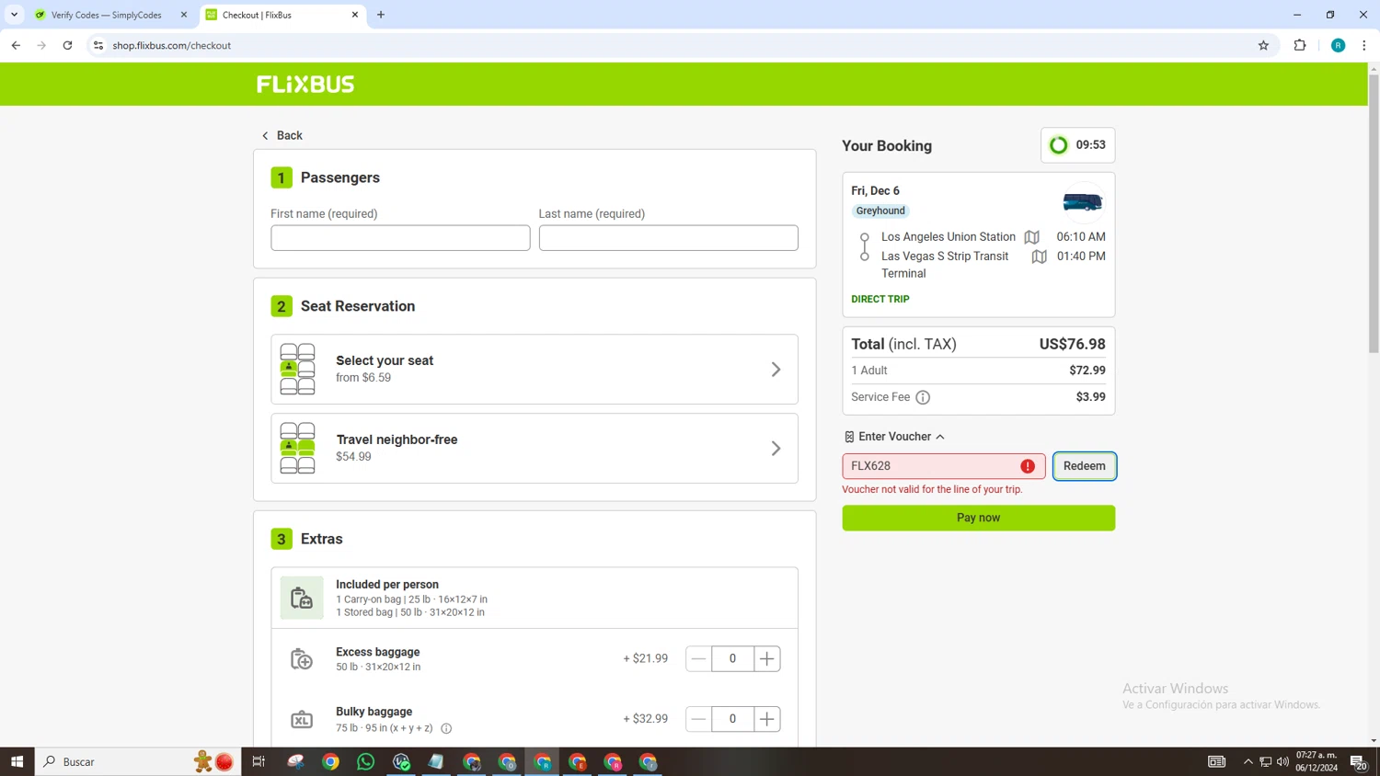This screenshot has width=1380, height=776.
Task: Show Bulky baggage size info
Action: tap(446, 728)
